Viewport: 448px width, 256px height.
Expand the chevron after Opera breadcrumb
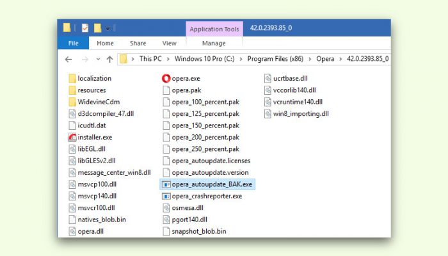coord(340,59)
